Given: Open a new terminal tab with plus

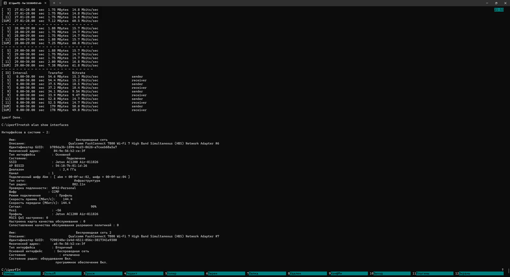Looking at the screenshot, I should point(54,3).
